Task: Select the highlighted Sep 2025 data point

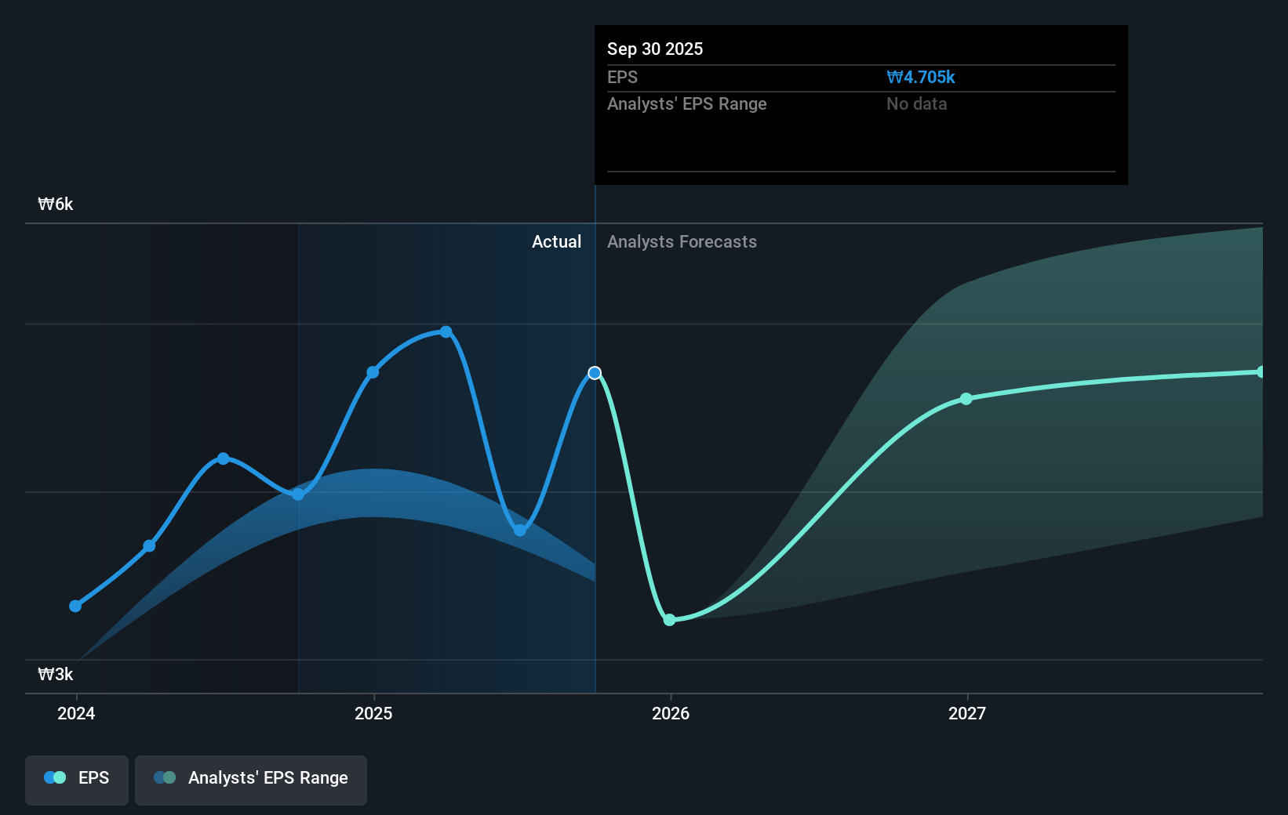Action: pos(595,373)
